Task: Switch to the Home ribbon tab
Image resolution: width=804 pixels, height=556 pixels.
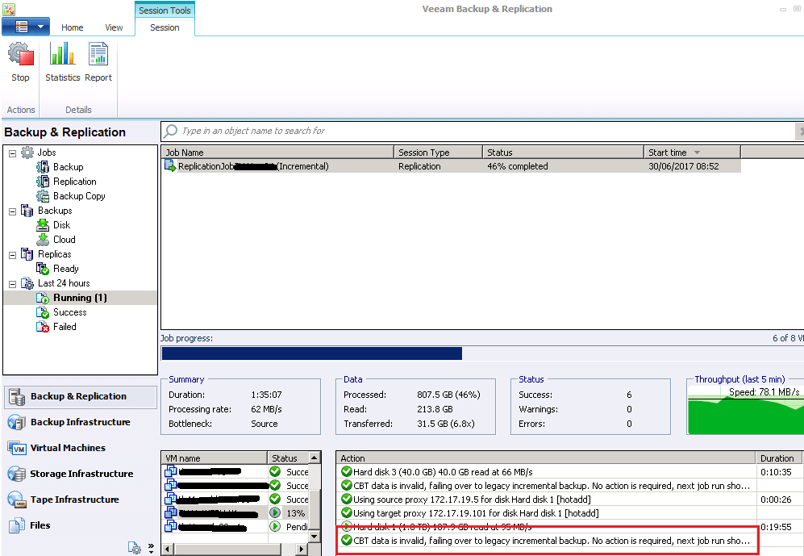Action: (73, 27)
